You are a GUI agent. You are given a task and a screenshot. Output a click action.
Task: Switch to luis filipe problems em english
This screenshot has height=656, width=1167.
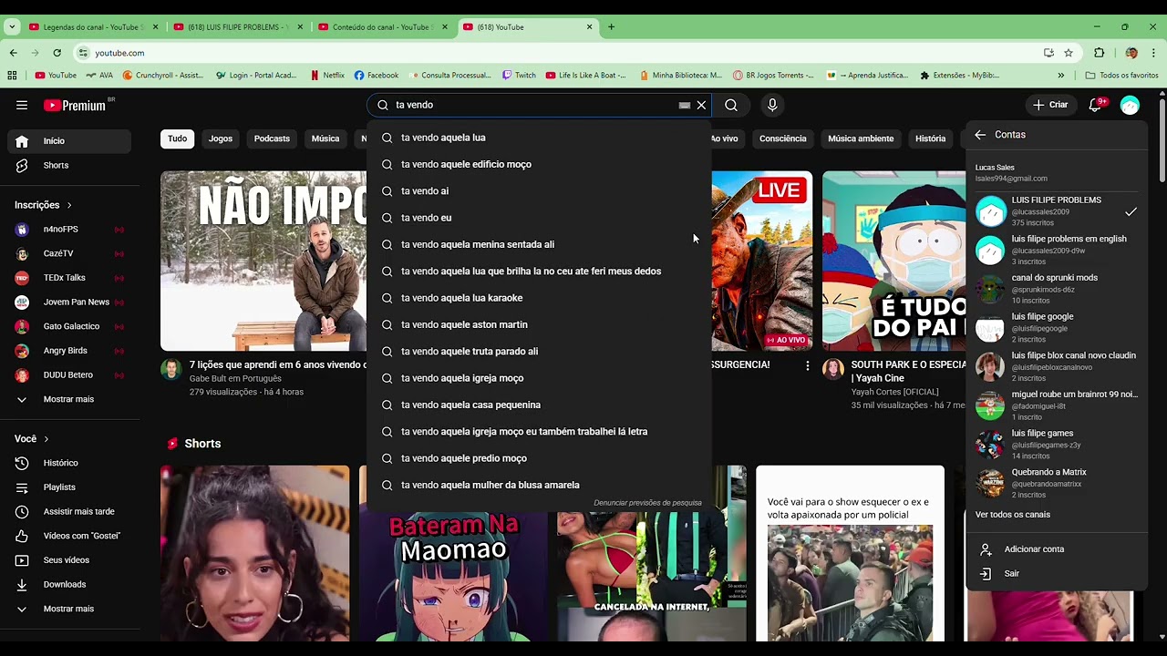pyautogui.click(x=1057, y=250)
